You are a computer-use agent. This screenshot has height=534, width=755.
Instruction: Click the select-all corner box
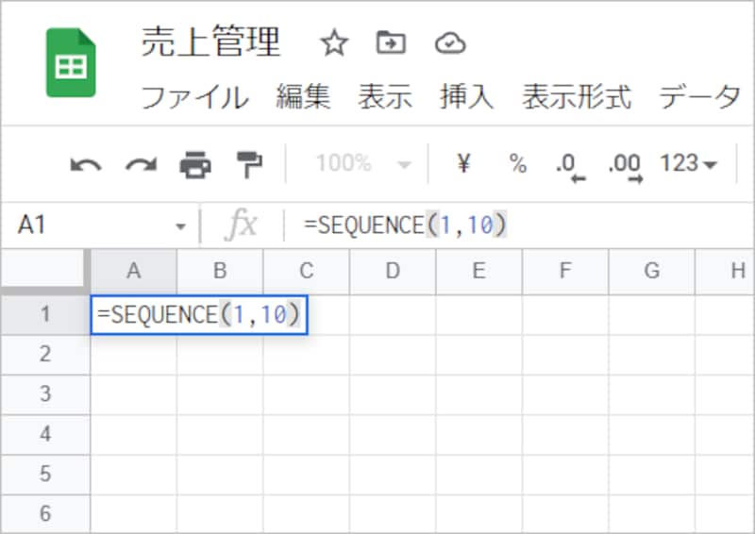click(x=43, y=270)
